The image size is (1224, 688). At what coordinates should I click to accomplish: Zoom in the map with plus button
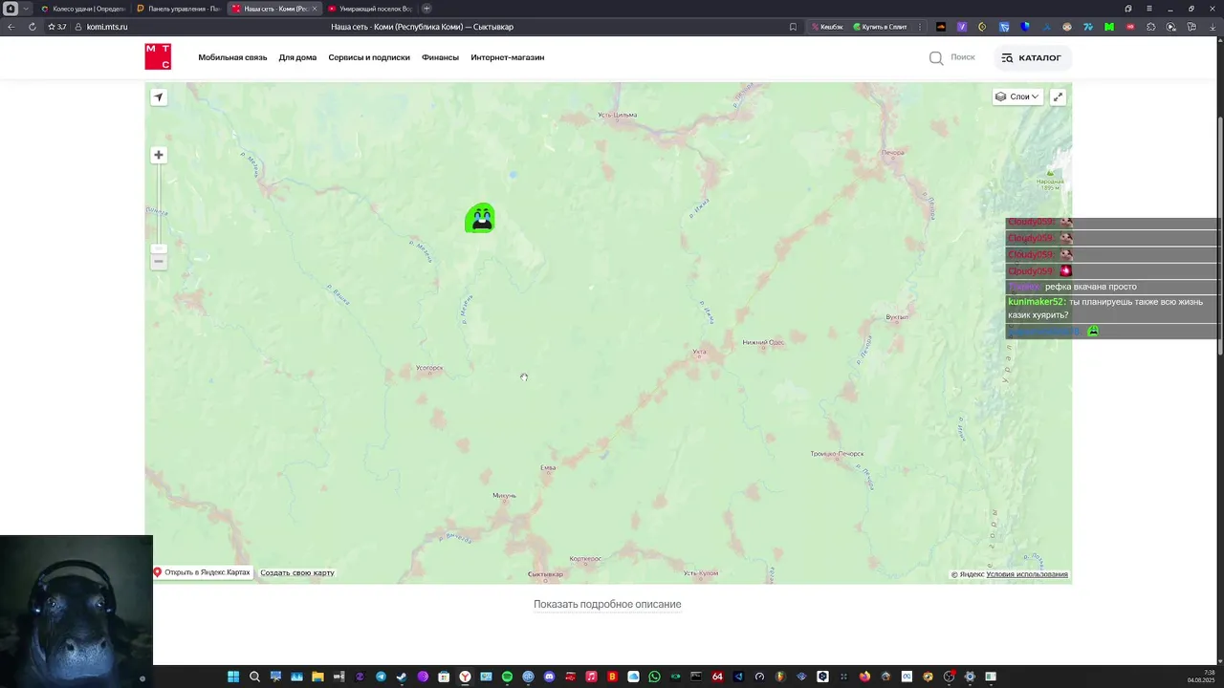tap(159, 155)
